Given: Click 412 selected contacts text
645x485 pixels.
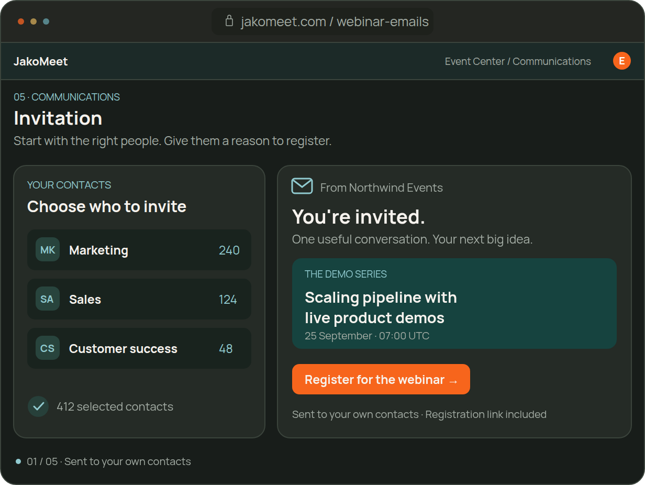Looking at the screenshot, I should (115, 406).
